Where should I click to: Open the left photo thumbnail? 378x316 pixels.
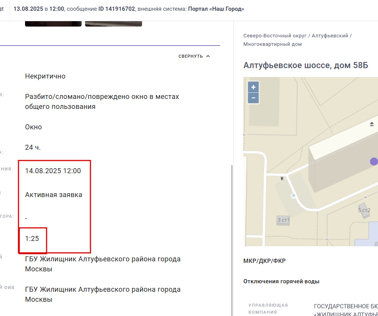click(53, 23)
